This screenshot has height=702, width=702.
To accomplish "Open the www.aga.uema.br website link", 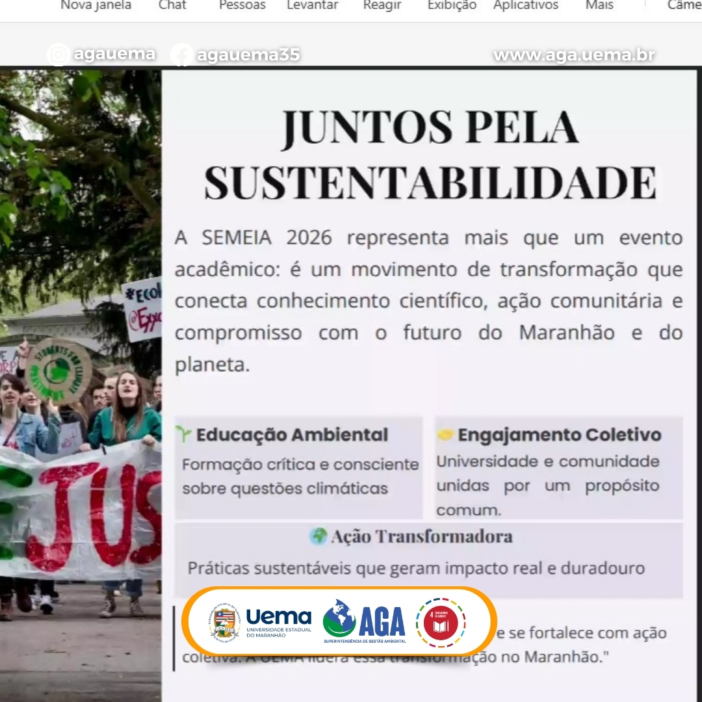I will (x=574, y=55).
